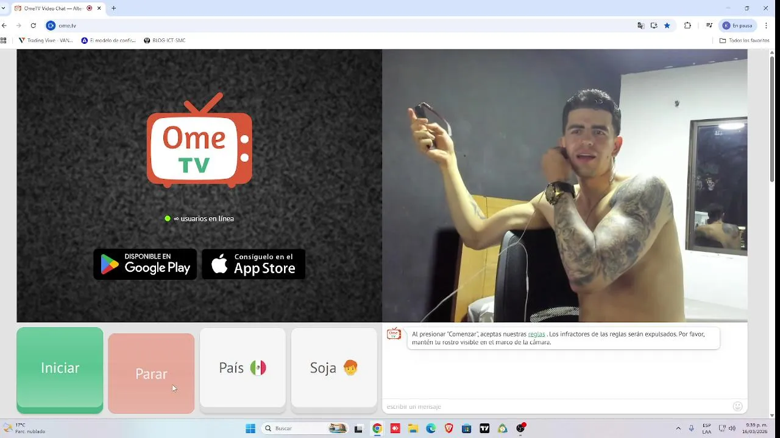Open the App Store download badge
The width and height of the screenshot is (780, 438).
click(253, 264)
